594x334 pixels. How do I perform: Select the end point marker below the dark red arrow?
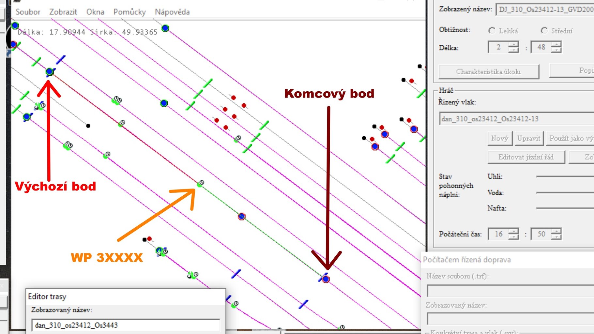tap(326, 279)
